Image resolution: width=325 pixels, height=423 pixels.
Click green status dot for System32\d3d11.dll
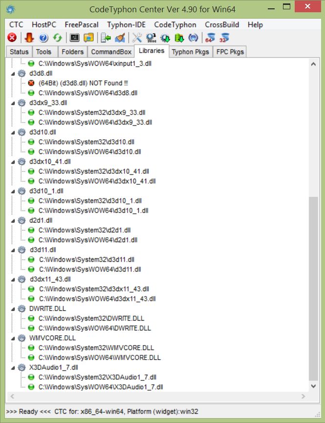[31, 259]
